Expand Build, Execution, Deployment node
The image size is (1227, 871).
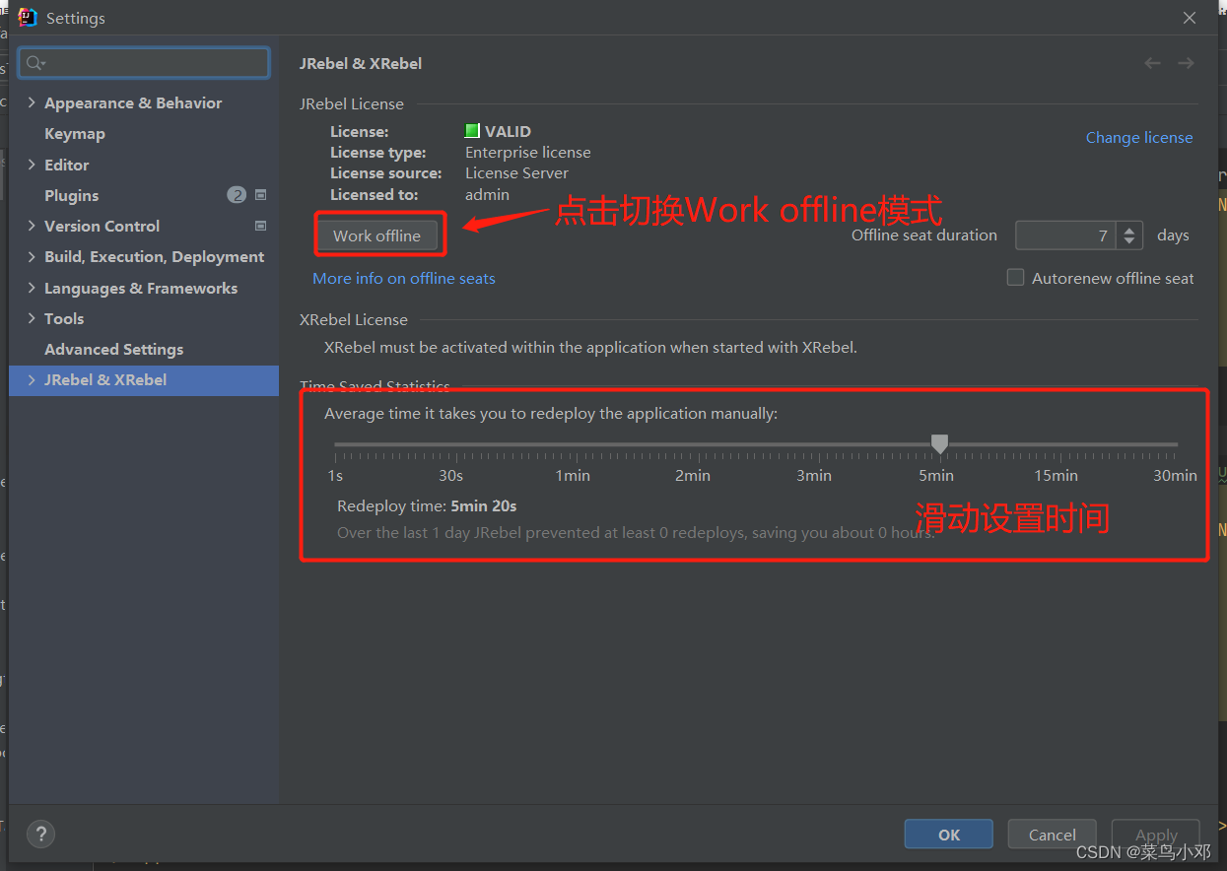pyautogui.click(x=32, y=256)
